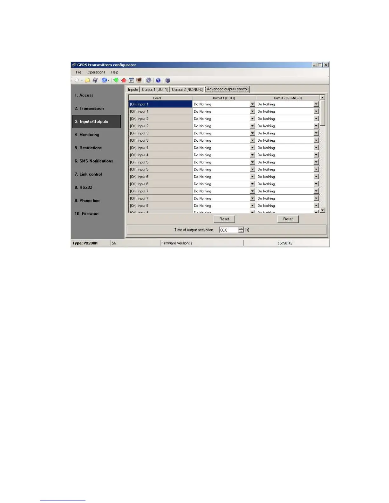Viewport: 389px width, 503px height.
Task: Go to 2. Transmission section
Action: pos(89,108)
